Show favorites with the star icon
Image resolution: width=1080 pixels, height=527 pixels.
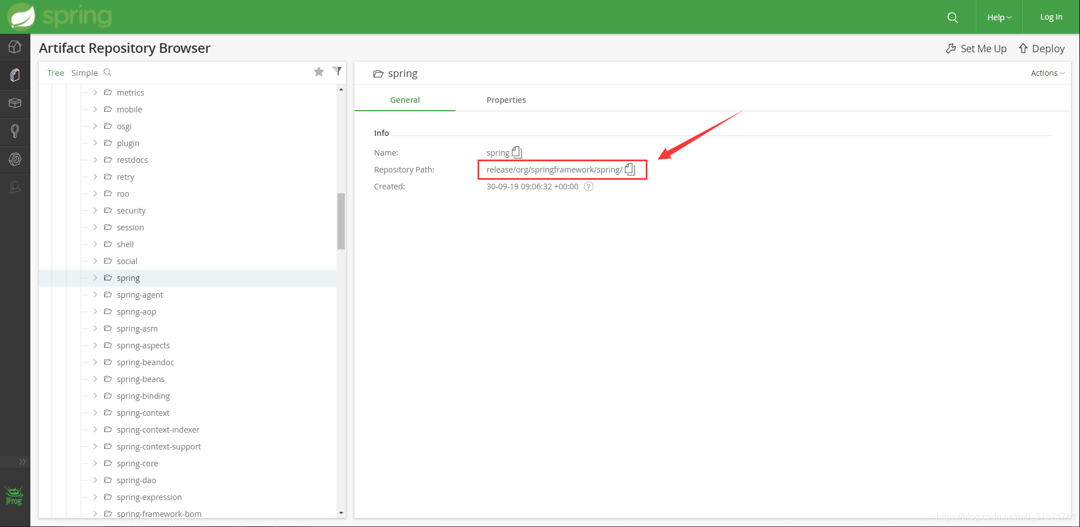(319, 71)
